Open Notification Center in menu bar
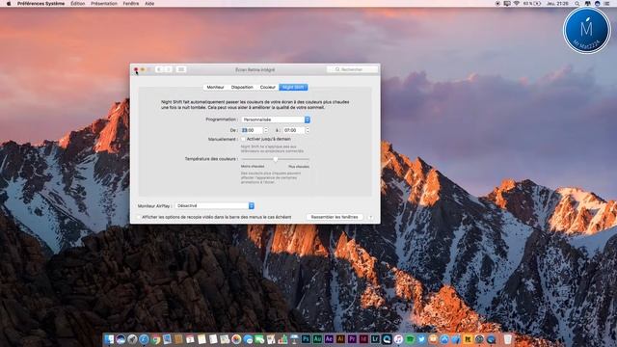The width and height of the screenshot is (617, 347). click(606, 3)
